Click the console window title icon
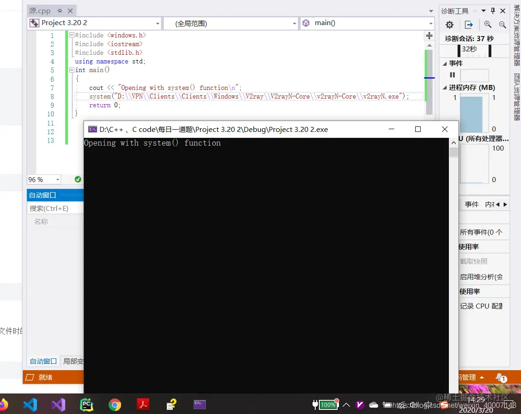521x414 pixels. (92, 129)
